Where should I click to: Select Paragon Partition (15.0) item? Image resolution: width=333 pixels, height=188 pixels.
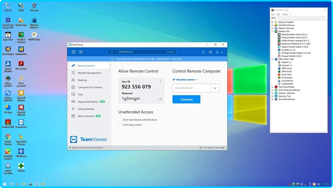pos(291,56)
